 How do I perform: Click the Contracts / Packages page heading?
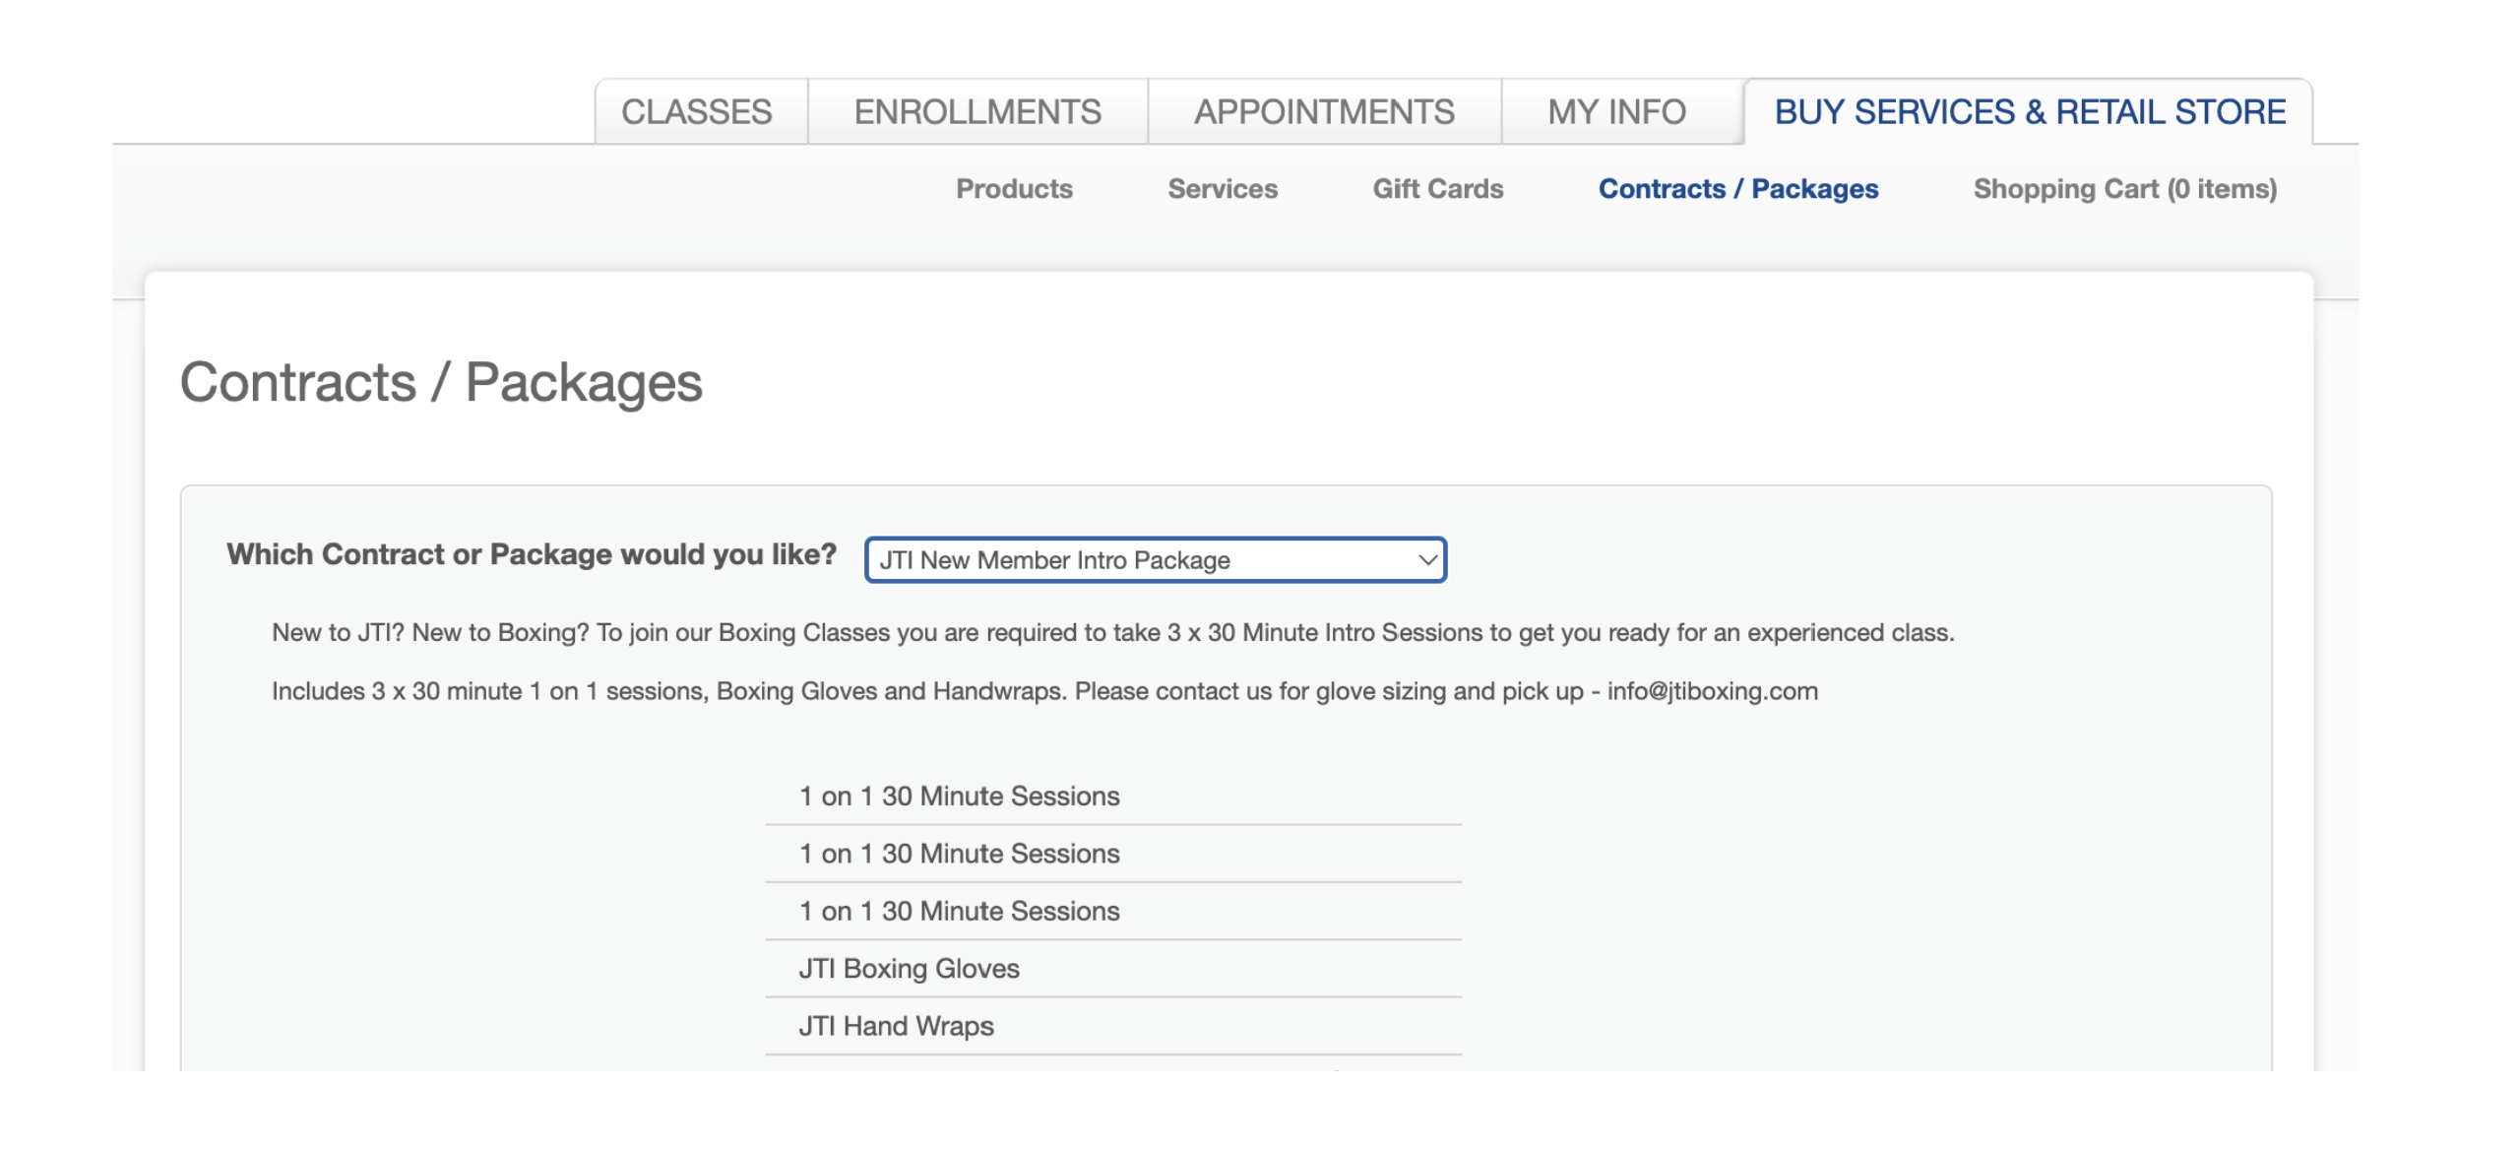coord(441,382)
